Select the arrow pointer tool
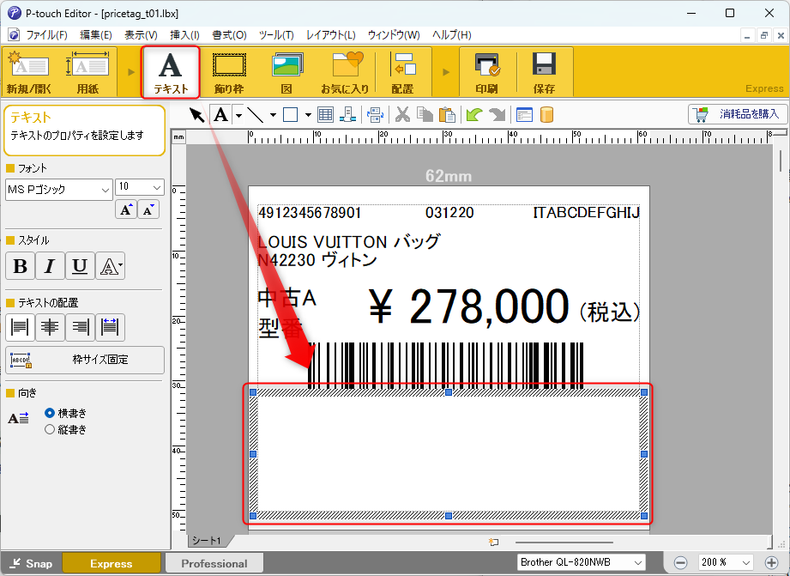 coord(197,115)
